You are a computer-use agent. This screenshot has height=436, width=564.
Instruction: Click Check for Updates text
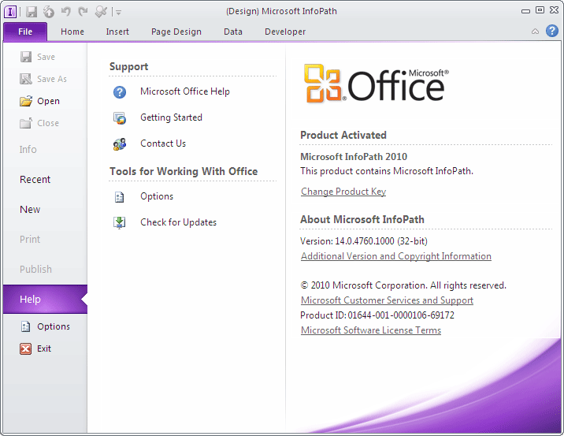coord(178,222)
